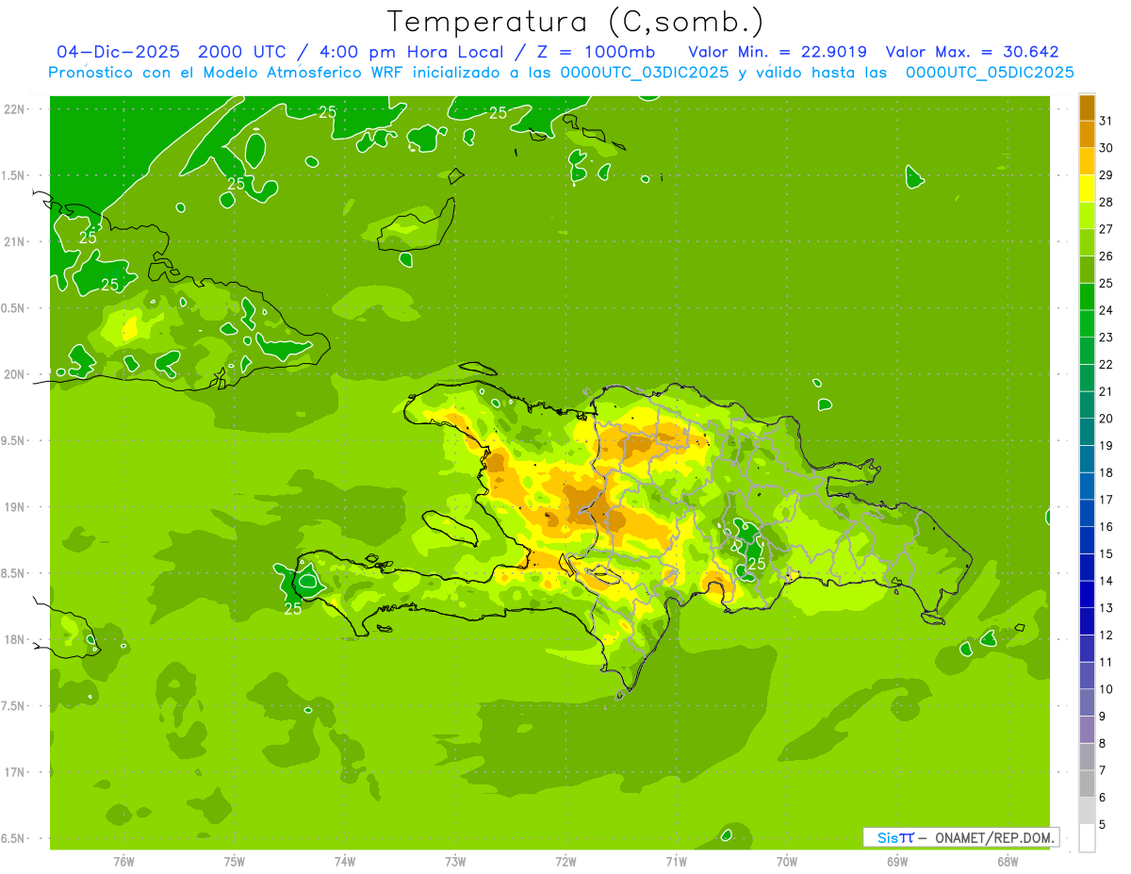Click the '18N' latitude axis label
Image resolution: width=1131 pixels, height=874 pixels.
point(14,639)
